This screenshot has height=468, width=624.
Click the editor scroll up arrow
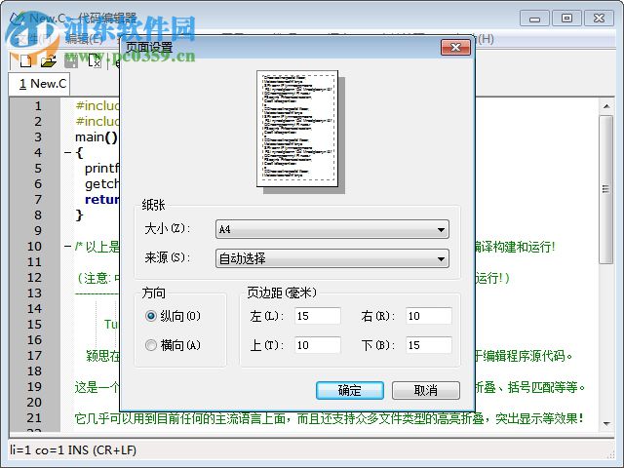[606, 106]
